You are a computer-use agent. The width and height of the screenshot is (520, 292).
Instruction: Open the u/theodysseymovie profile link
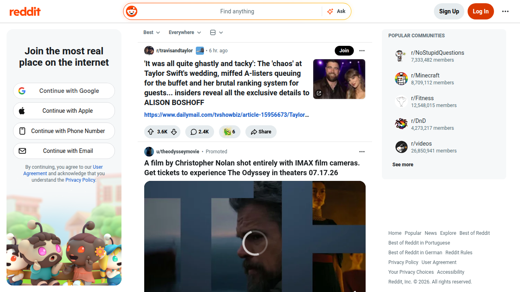point(178,152)
